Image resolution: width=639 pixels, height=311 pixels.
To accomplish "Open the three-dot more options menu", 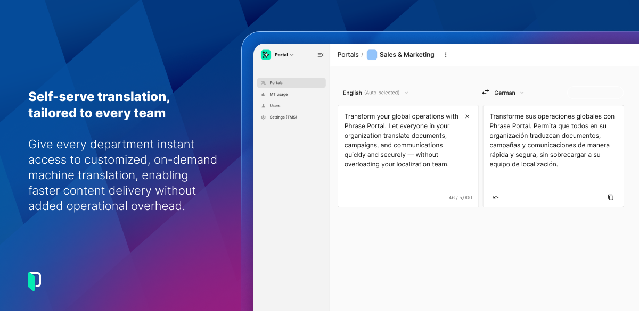I will 446,55.
